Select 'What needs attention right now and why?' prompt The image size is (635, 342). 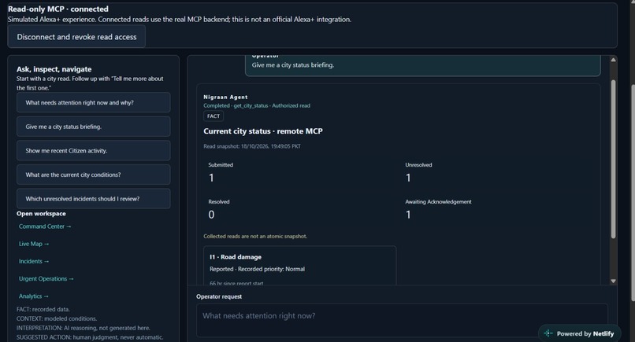click(x=94, y=103)
